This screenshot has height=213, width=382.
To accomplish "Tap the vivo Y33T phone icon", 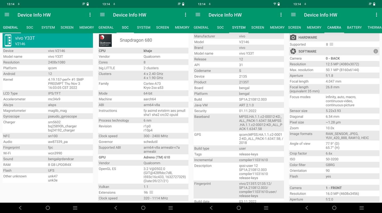I will [8, 40].
